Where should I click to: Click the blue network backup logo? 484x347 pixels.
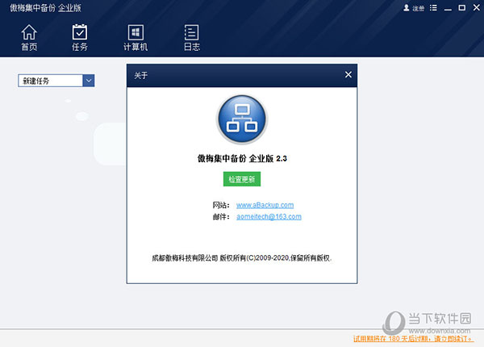[x=242, y=119]
